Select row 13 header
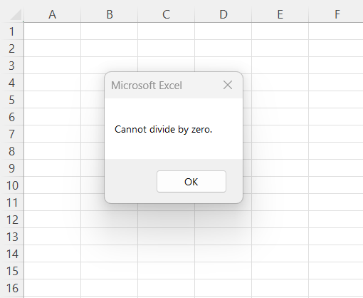This screenshot has height=298, width=363. (12, 237)
